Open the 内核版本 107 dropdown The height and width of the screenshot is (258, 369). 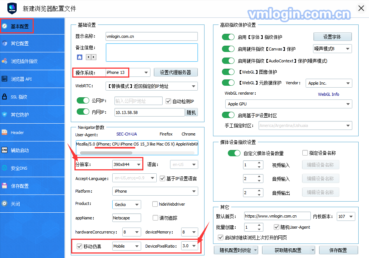pyautogui.click(x=346, y=216)
